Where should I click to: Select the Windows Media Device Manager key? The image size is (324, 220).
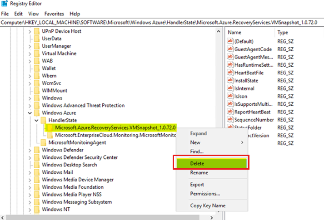coord(78,180)
